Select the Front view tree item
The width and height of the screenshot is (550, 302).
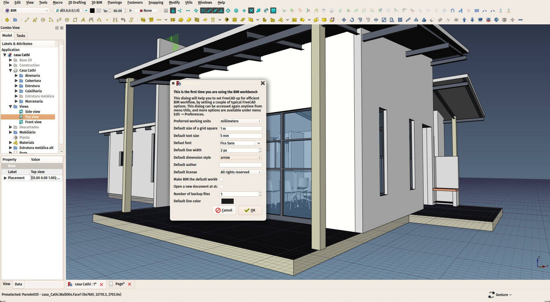coord(33,122)
